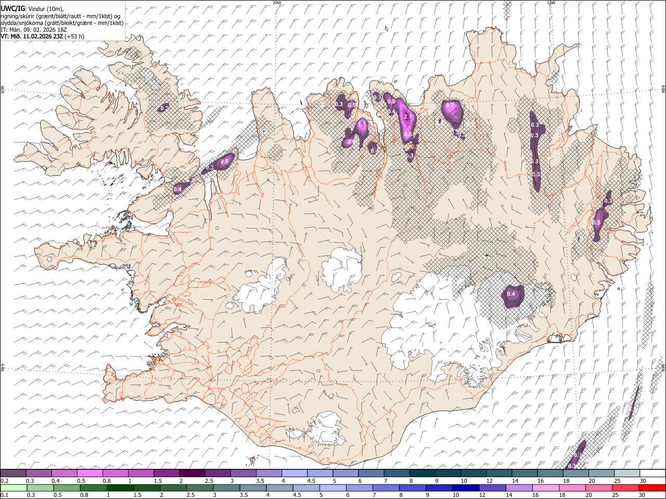Click the '0.2' label in the snow legend
The width and height of the screenshot is (666, 499).
tap(4, 481)
